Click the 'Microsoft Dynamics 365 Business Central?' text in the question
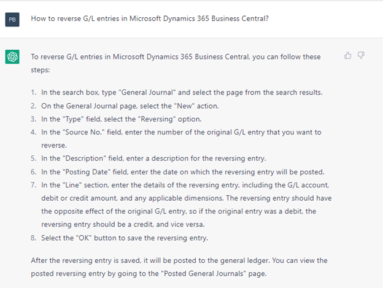The width and height of the screenshot is (383, 288). (199, 18)
